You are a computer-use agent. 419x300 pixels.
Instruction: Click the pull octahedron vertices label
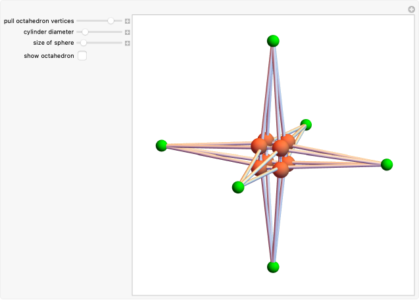(x=39, y=21)
